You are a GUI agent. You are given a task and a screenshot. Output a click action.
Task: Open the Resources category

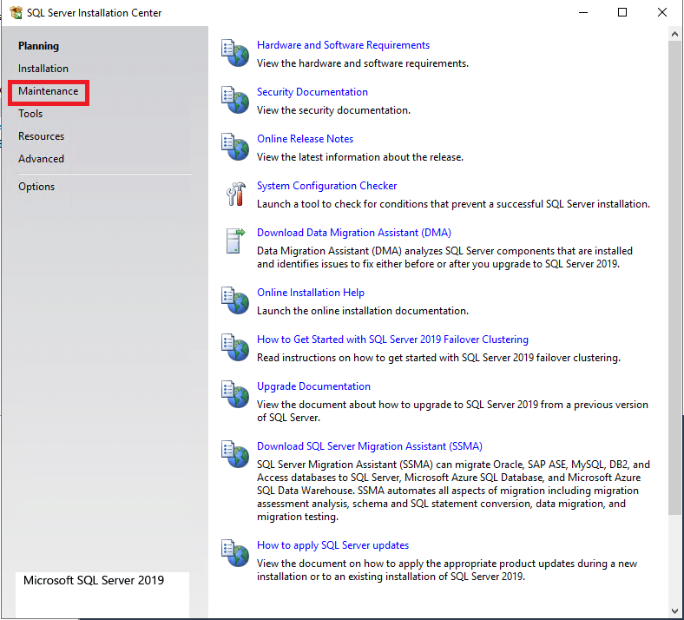(x=41, y=136)
